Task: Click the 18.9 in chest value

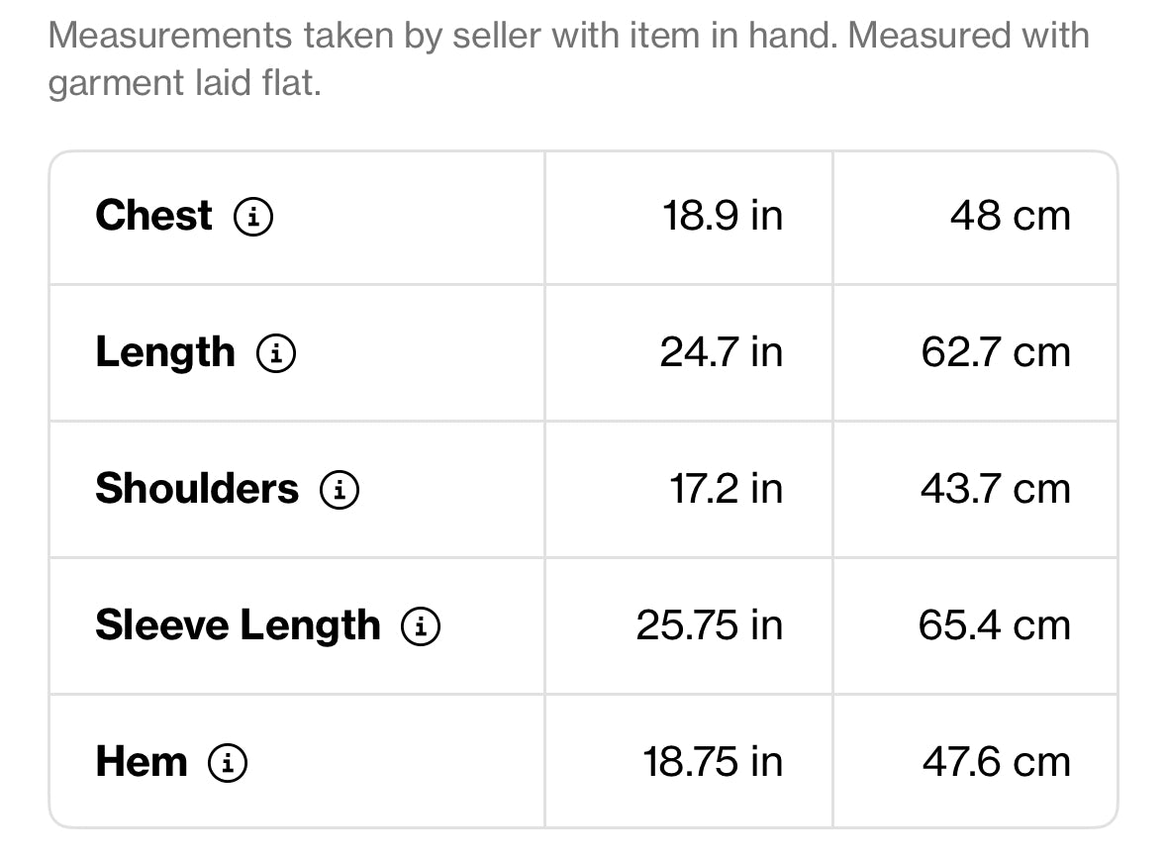Action: pos(723,216)
